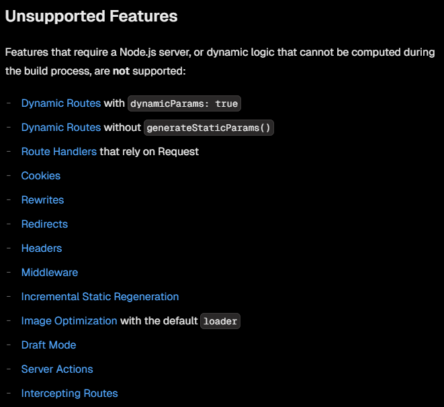This screenshot has height=407, width=444.
Task: Click the generateStaticParams() inline code
Action: [x=208, y=128]
